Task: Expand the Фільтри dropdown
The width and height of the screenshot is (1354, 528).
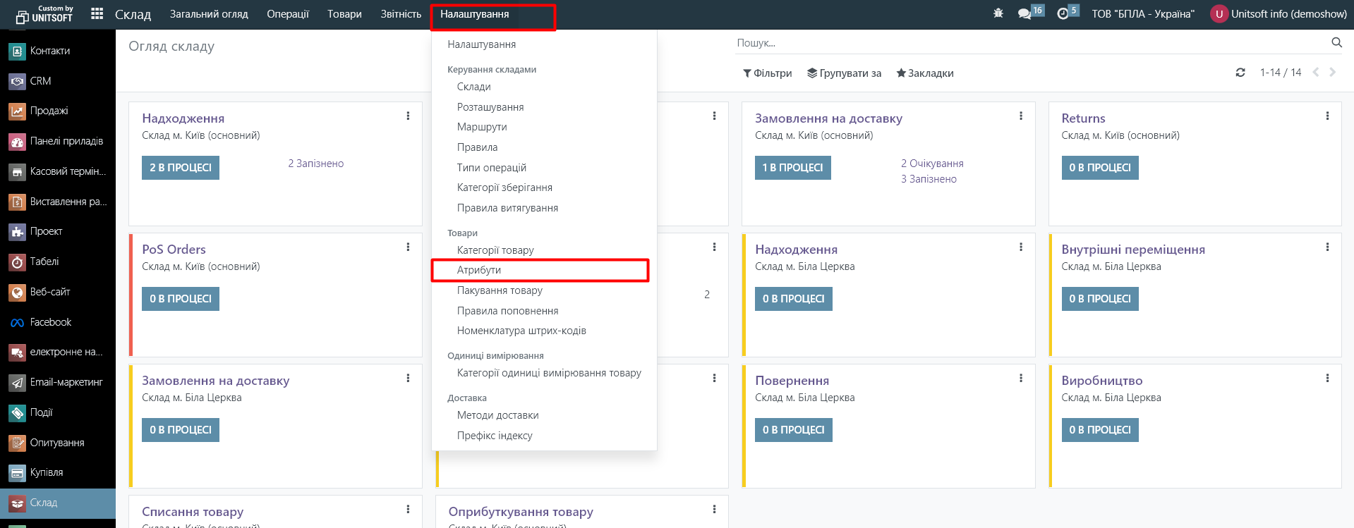Action: coord(768,73)
